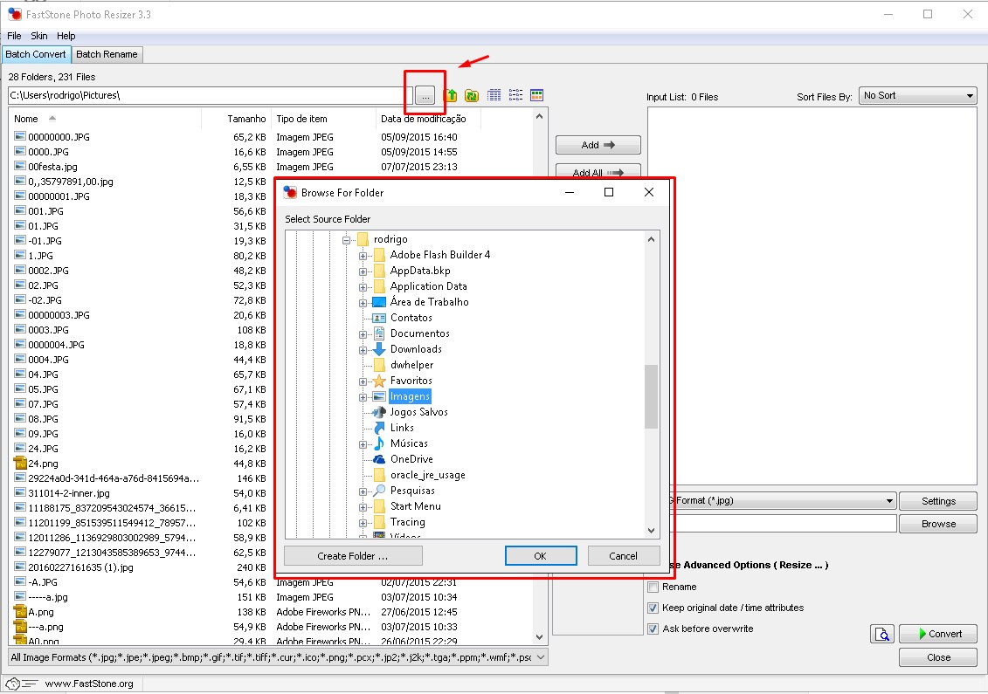This screenshot has width=988, height=694.
Task: Click the main window Close button
Action: pyautogui.click(x=938, y=656)
